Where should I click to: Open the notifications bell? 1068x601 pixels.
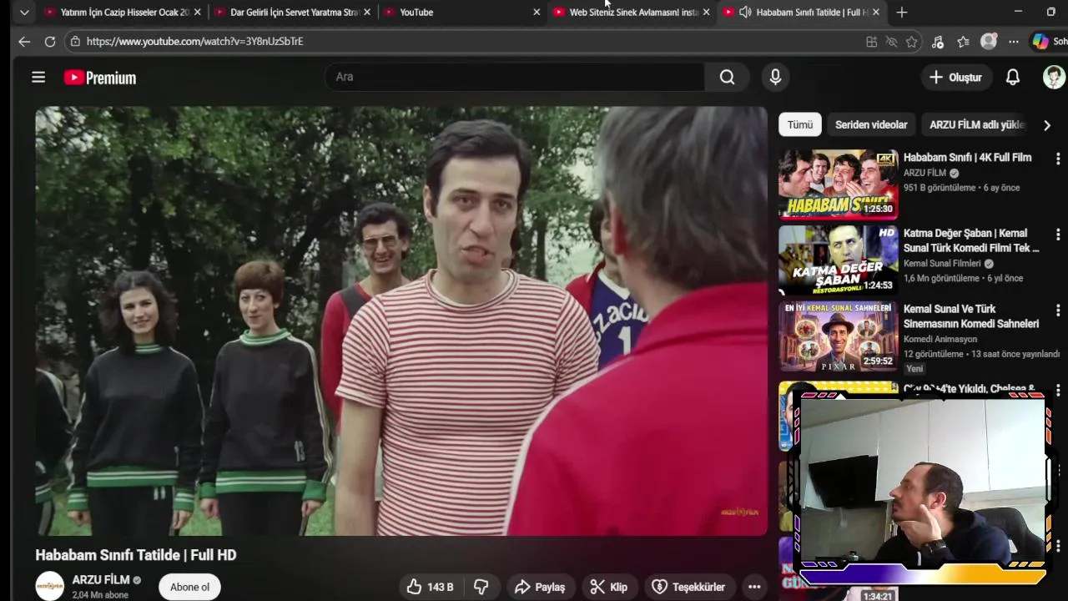coord(1012,77)
